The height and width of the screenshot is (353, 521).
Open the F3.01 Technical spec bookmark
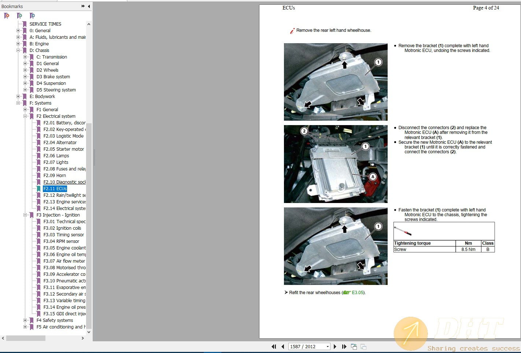click(64, 222)
